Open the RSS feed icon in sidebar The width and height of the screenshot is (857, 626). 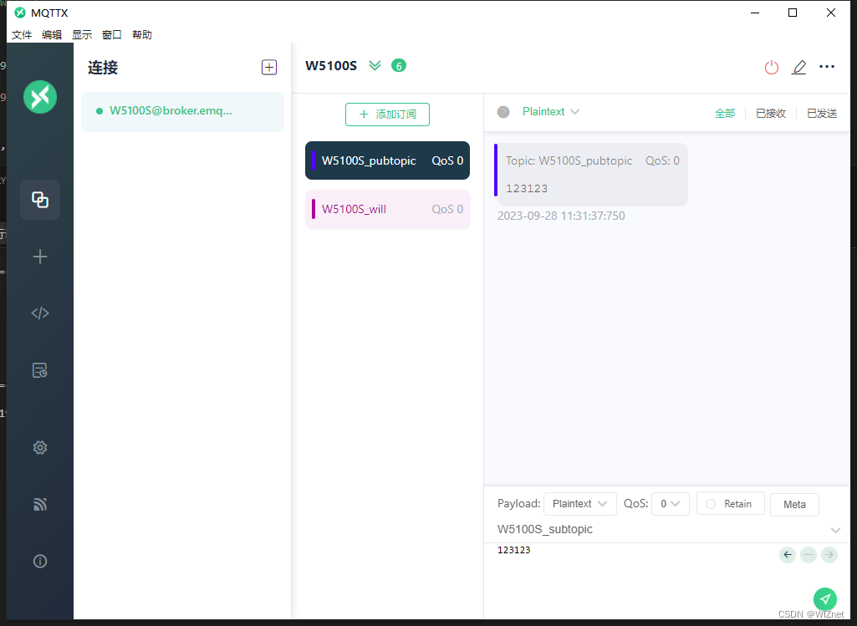(40, 504)
